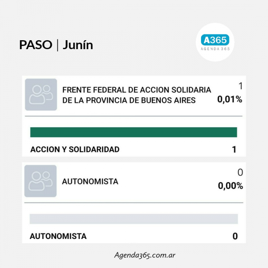
Task: Select the bottom AUTONOMISTA list label
Action: tap(58, 236)
